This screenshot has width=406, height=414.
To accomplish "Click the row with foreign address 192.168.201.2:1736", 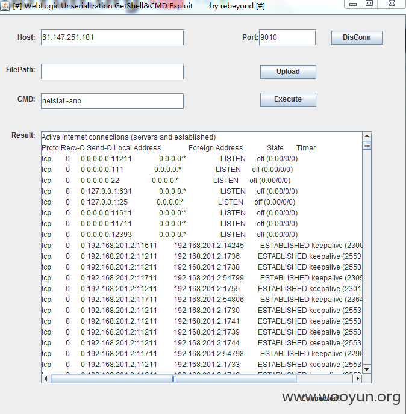I will click(202, 256).
